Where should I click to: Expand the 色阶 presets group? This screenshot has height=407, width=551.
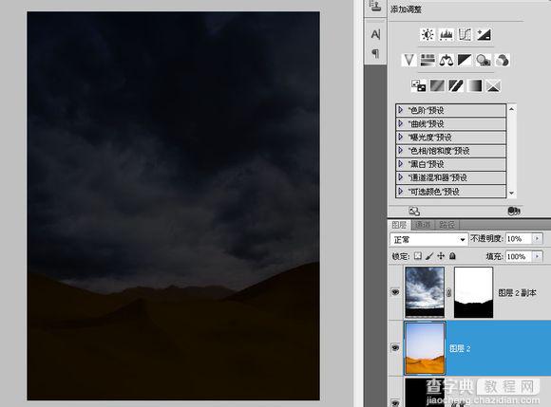[400, 110]
